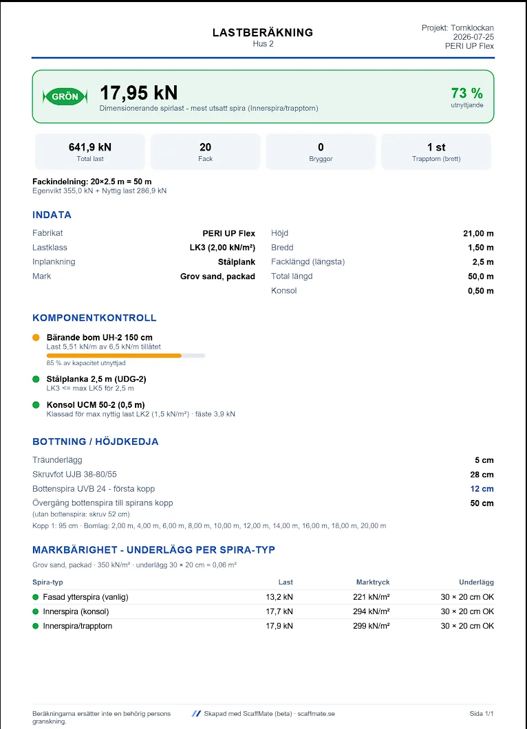Click the GRÖN status badge

(65, 97)
